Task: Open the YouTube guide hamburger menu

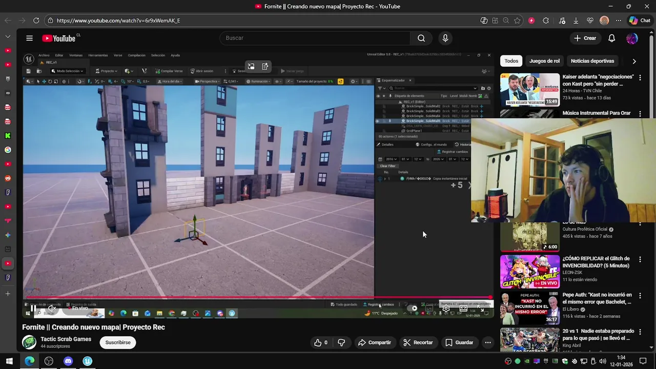Action: [x=29, y=38]
